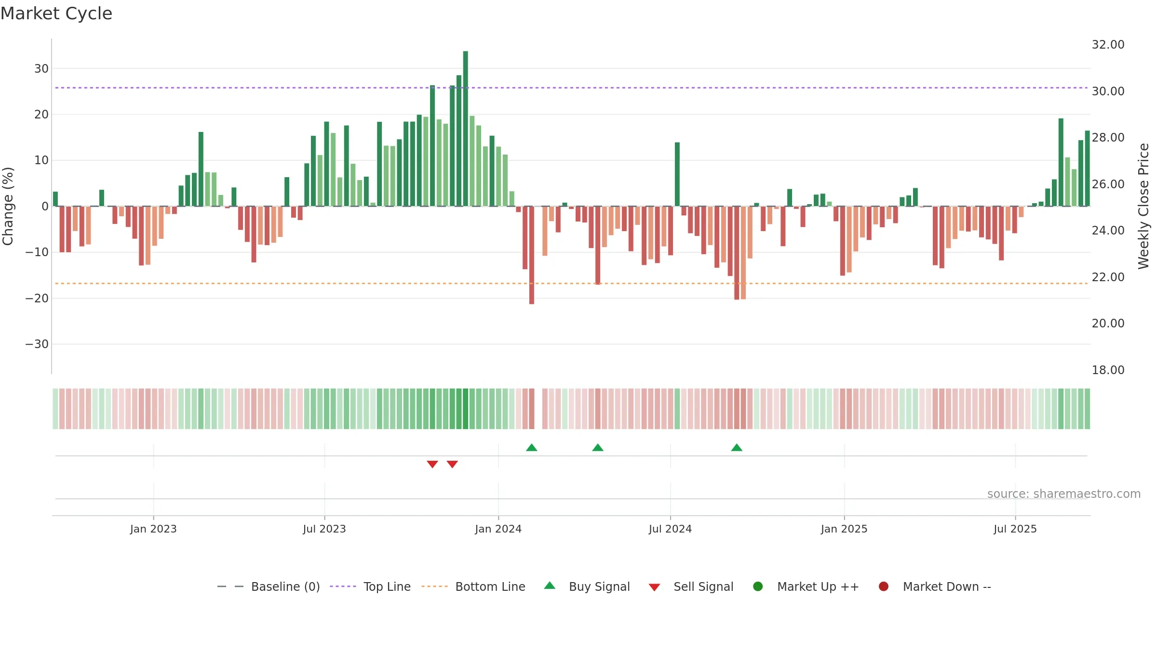The image size is (1157, 650).
Task: Click the source: sharemaestro.com text
Action: [x=1064, y=494]
